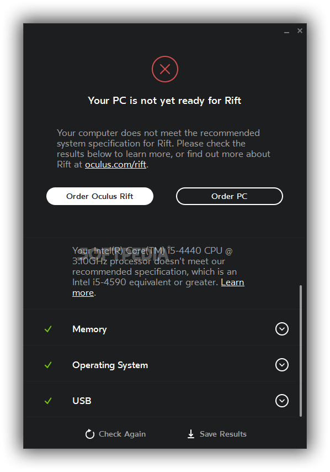Select the Memory row header
The image size is (330, 472).
tap(89, 329)
